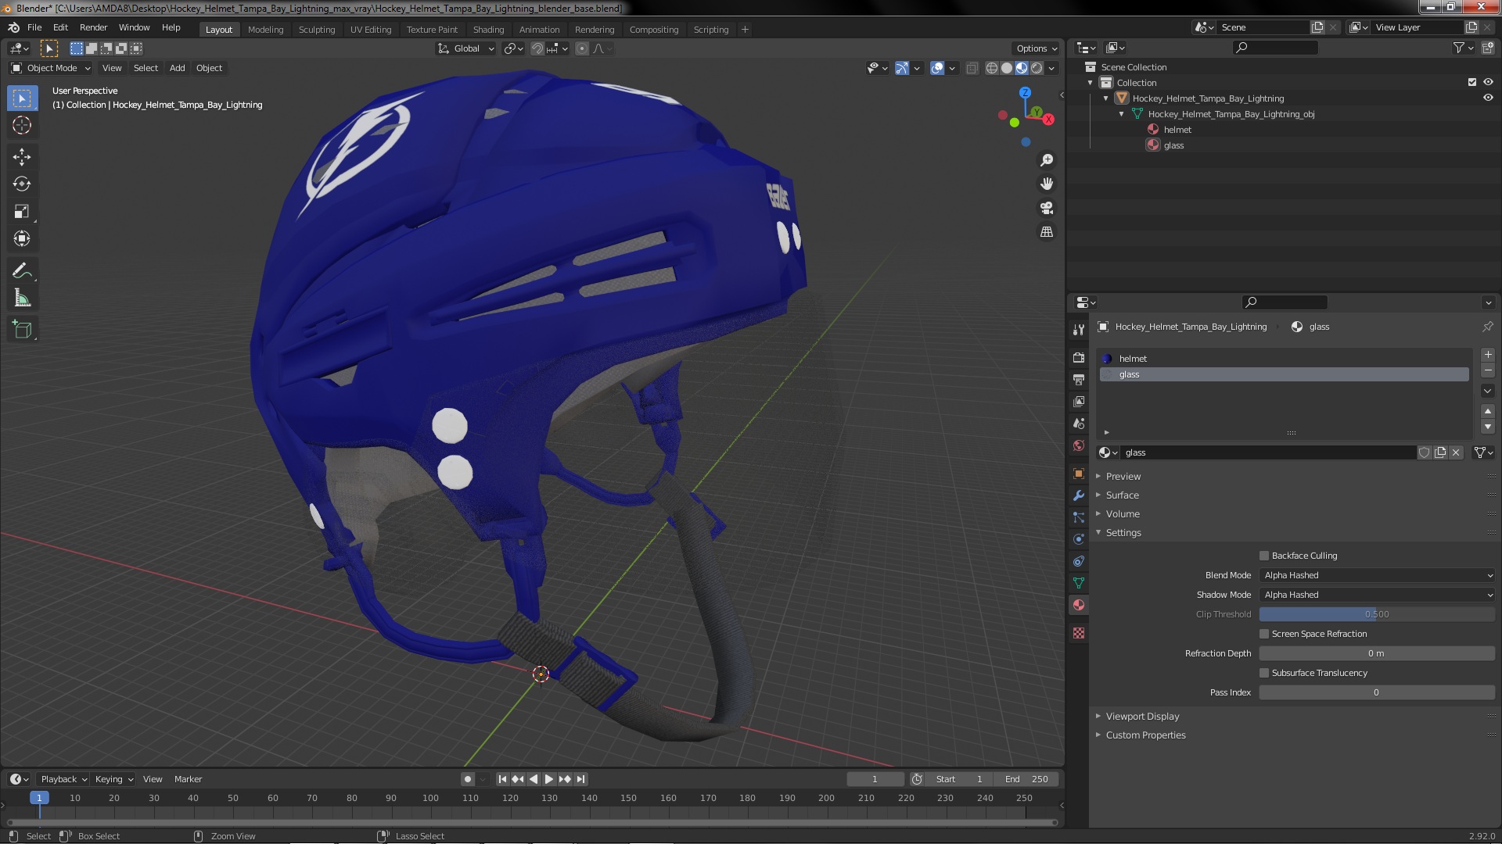Image resolution: width=1502 pixels, height=844 pixels.
Task: Click Pass Index value field
Action: click(x=1377, y=692)
